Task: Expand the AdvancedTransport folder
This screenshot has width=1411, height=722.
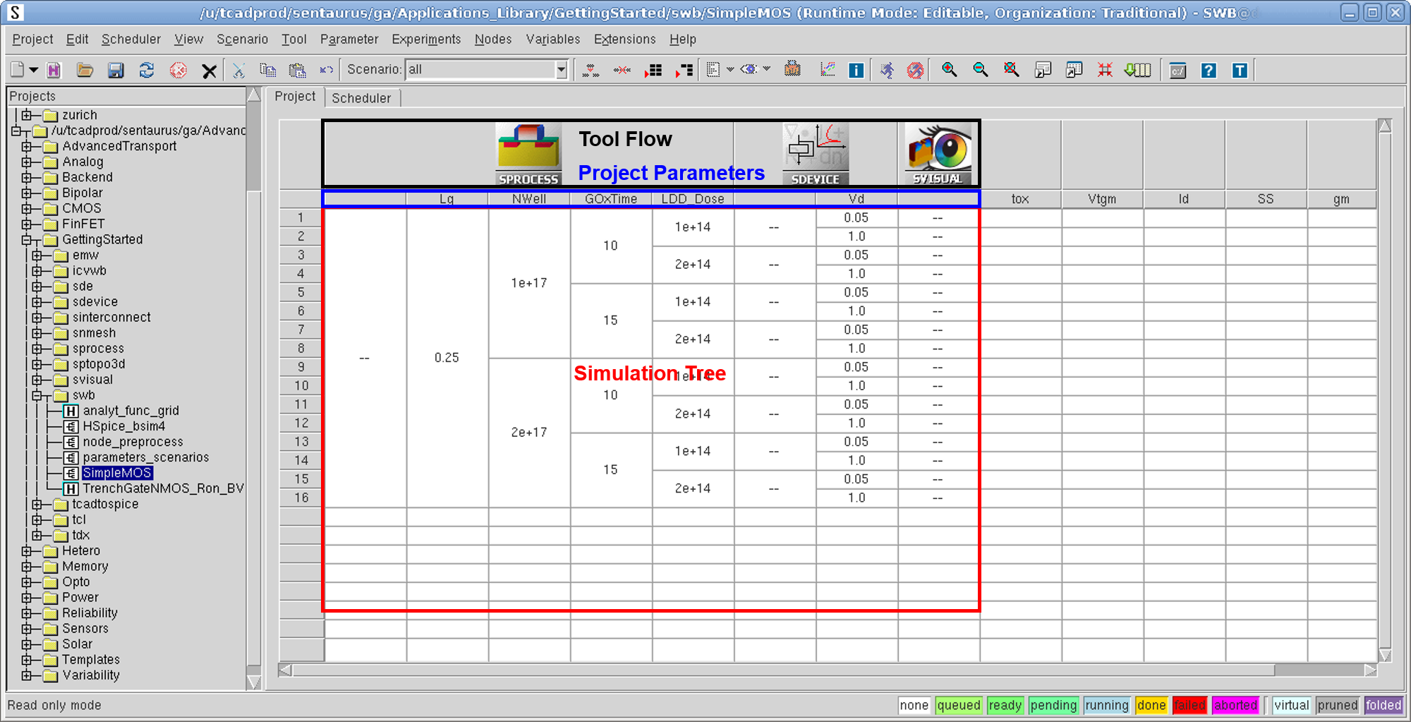Action: (27, 146)
